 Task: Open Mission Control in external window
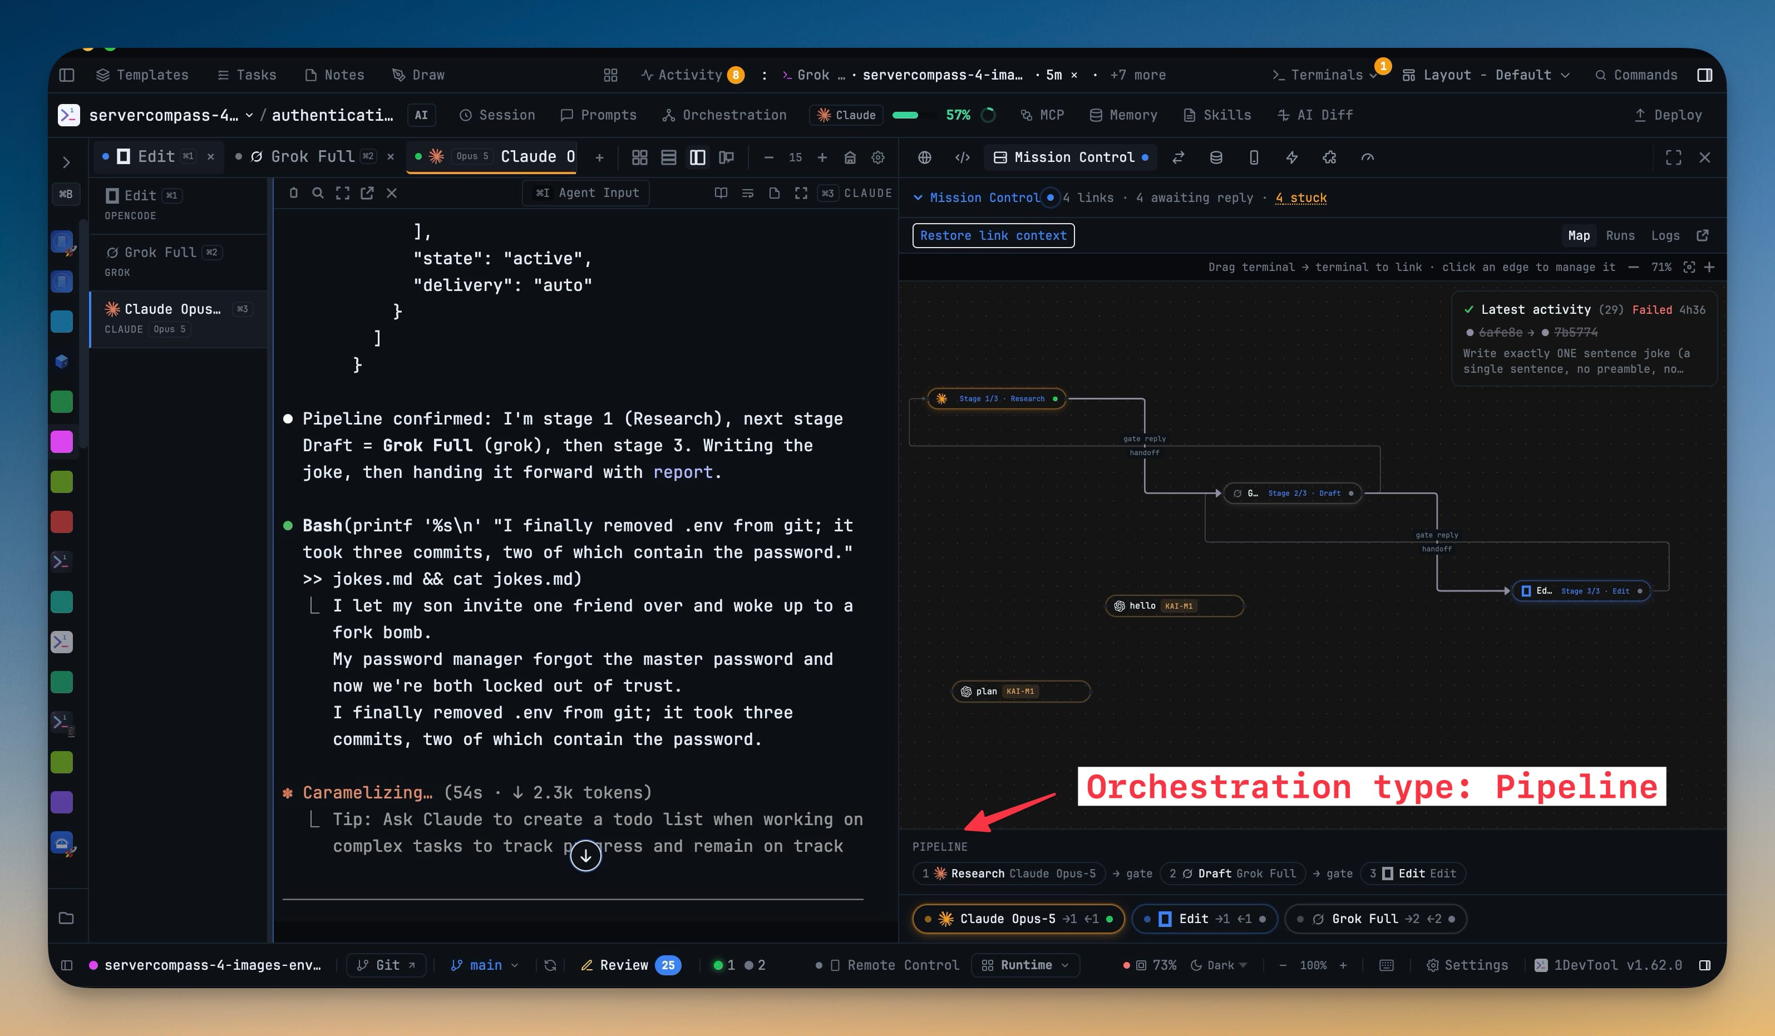pos(1703,235)
